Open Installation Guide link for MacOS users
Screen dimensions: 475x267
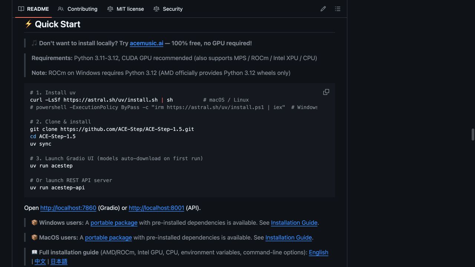point(288,238)
